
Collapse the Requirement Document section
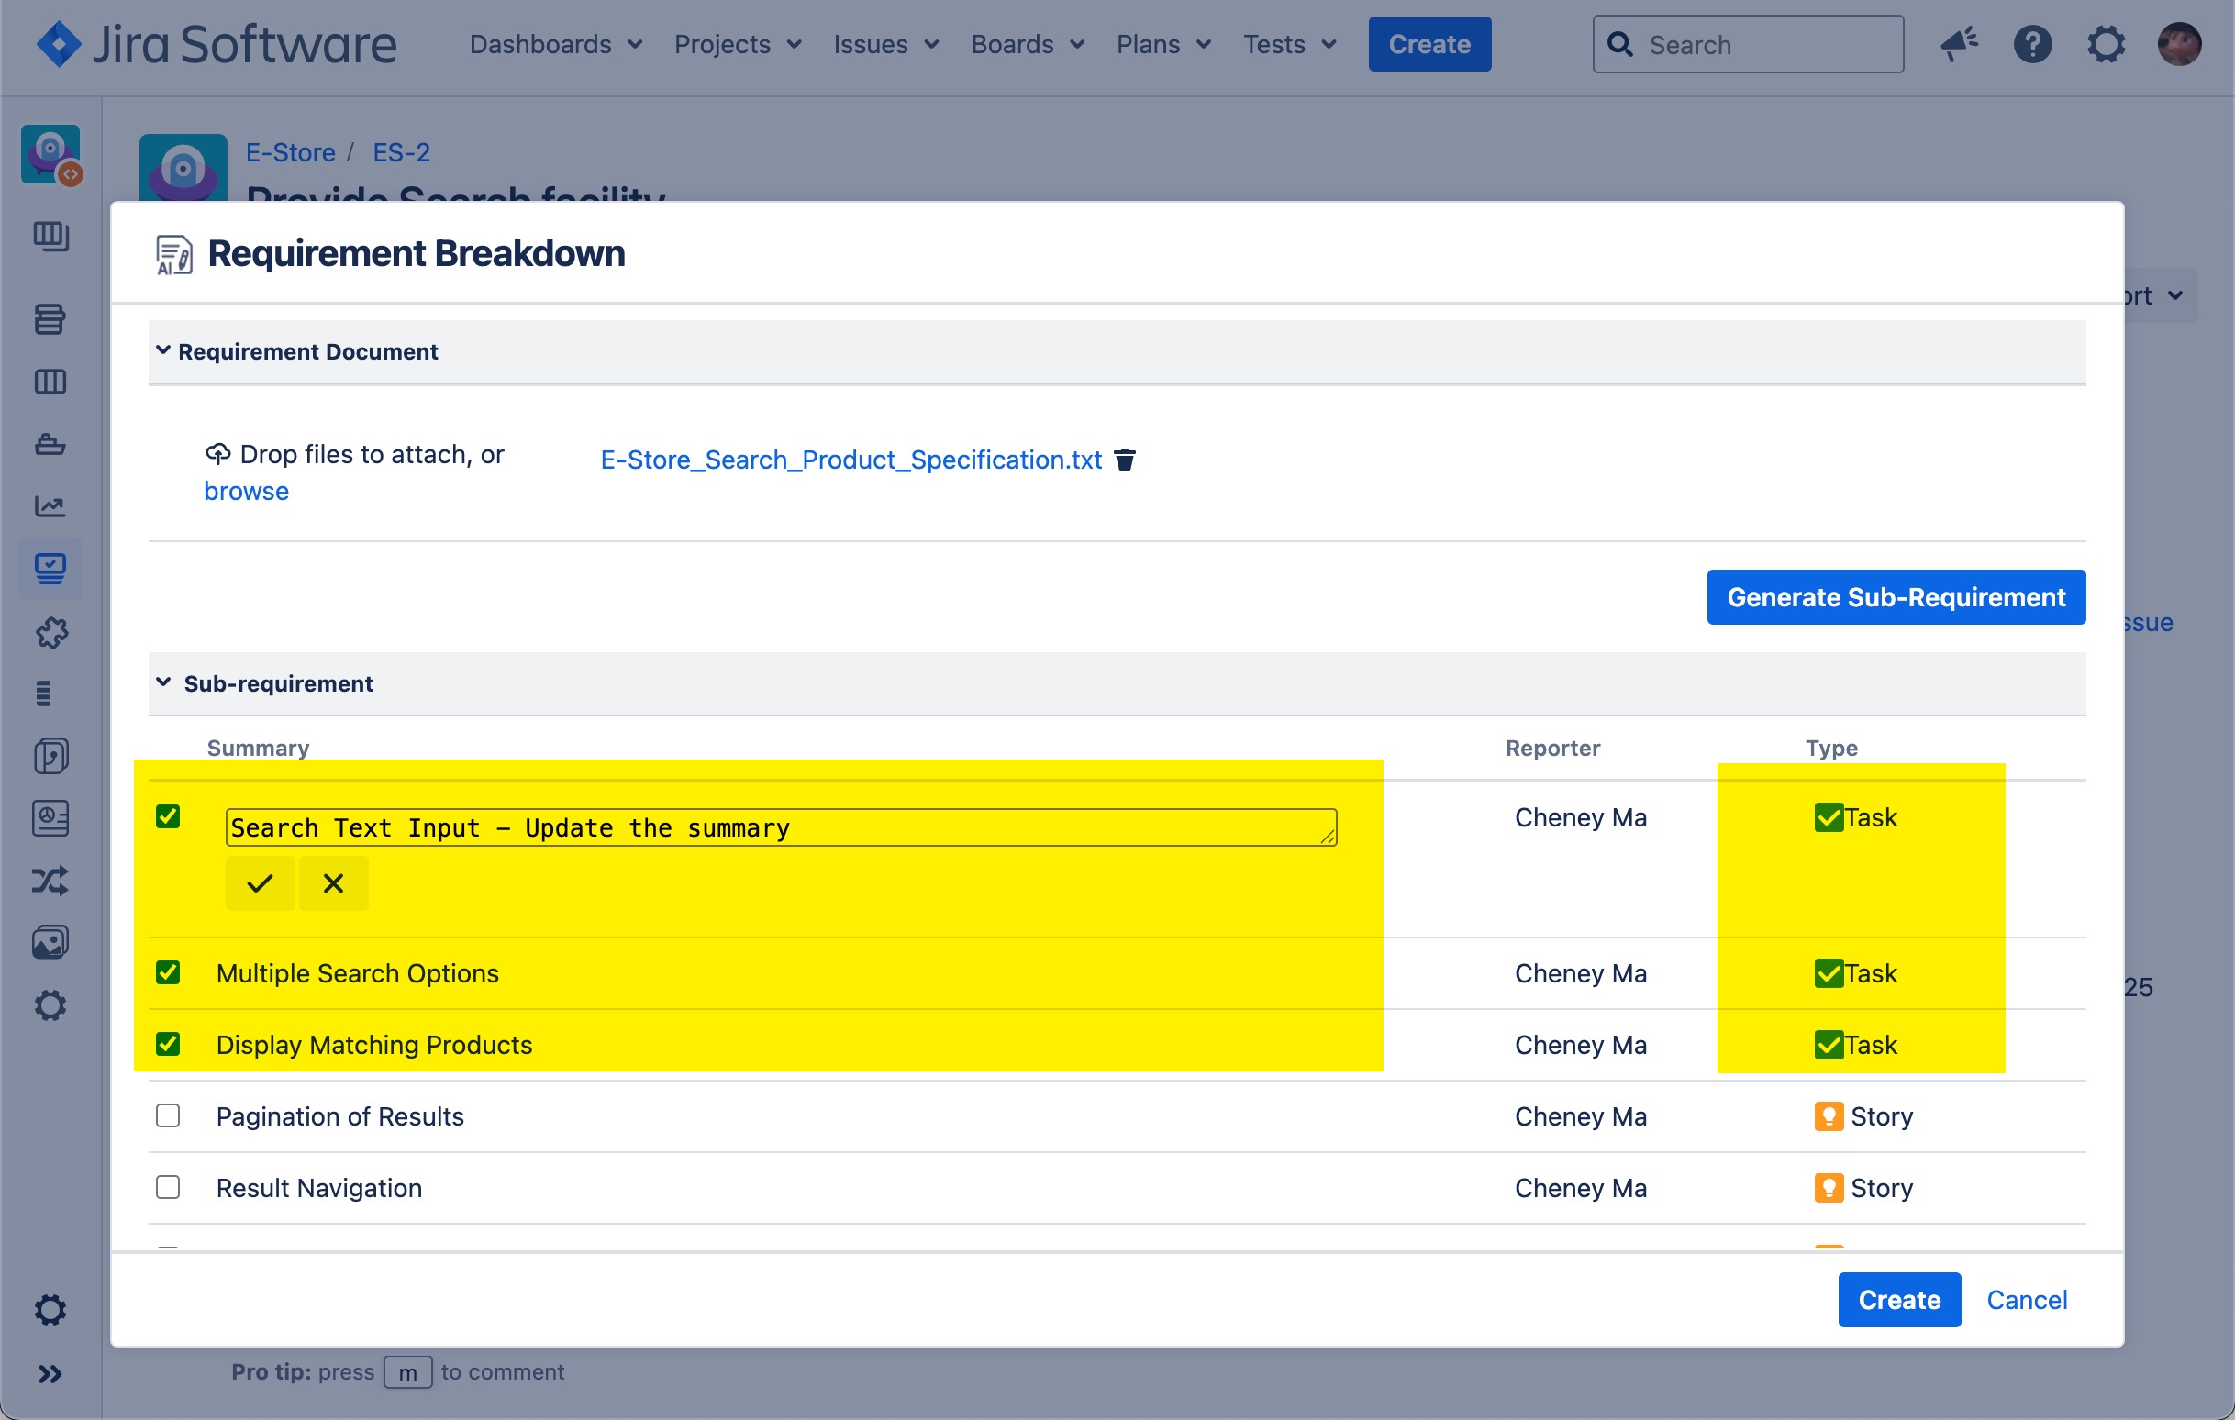tap(163, 350)
